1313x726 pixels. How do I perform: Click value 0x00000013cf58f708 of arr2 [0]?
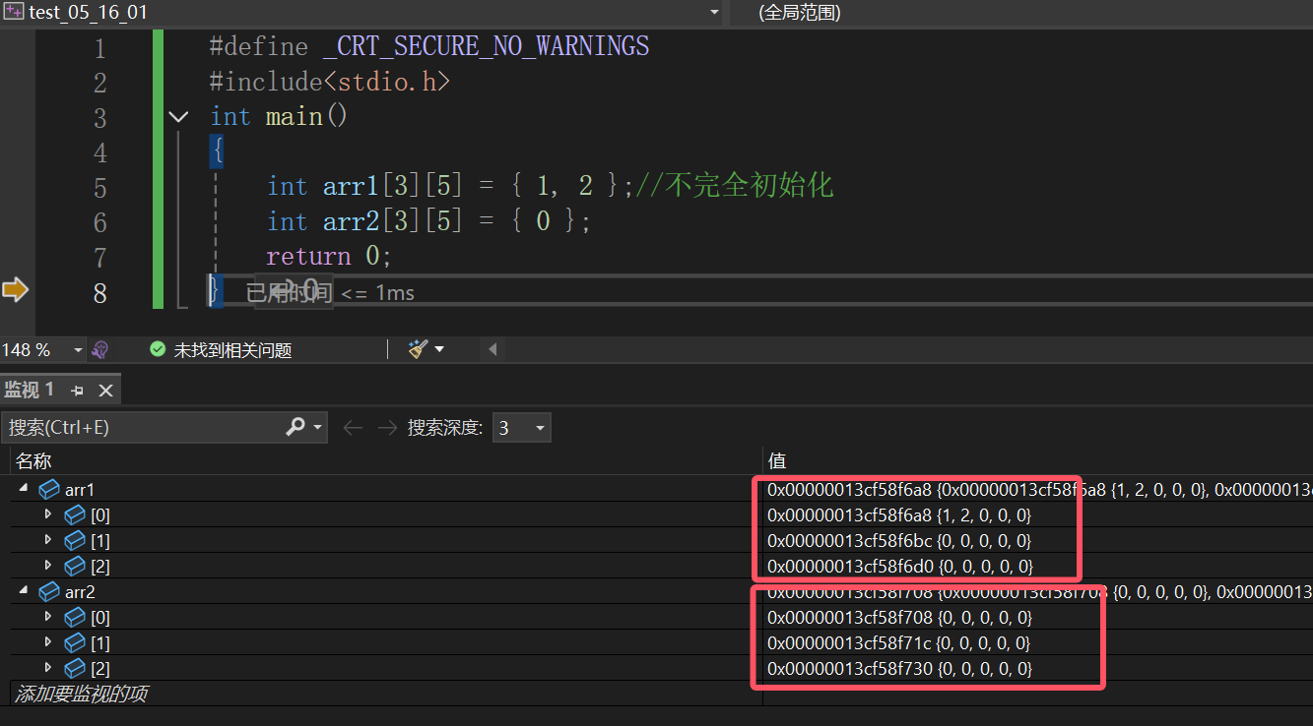[900, 617]
